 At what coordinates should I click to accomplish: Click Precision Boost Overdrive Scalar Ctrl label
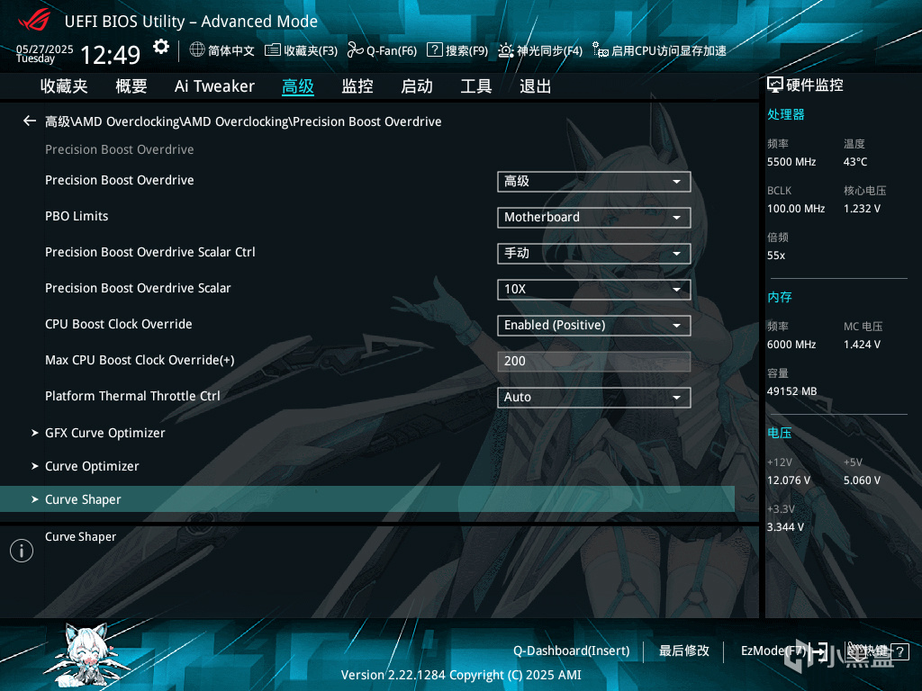point(150,252)
